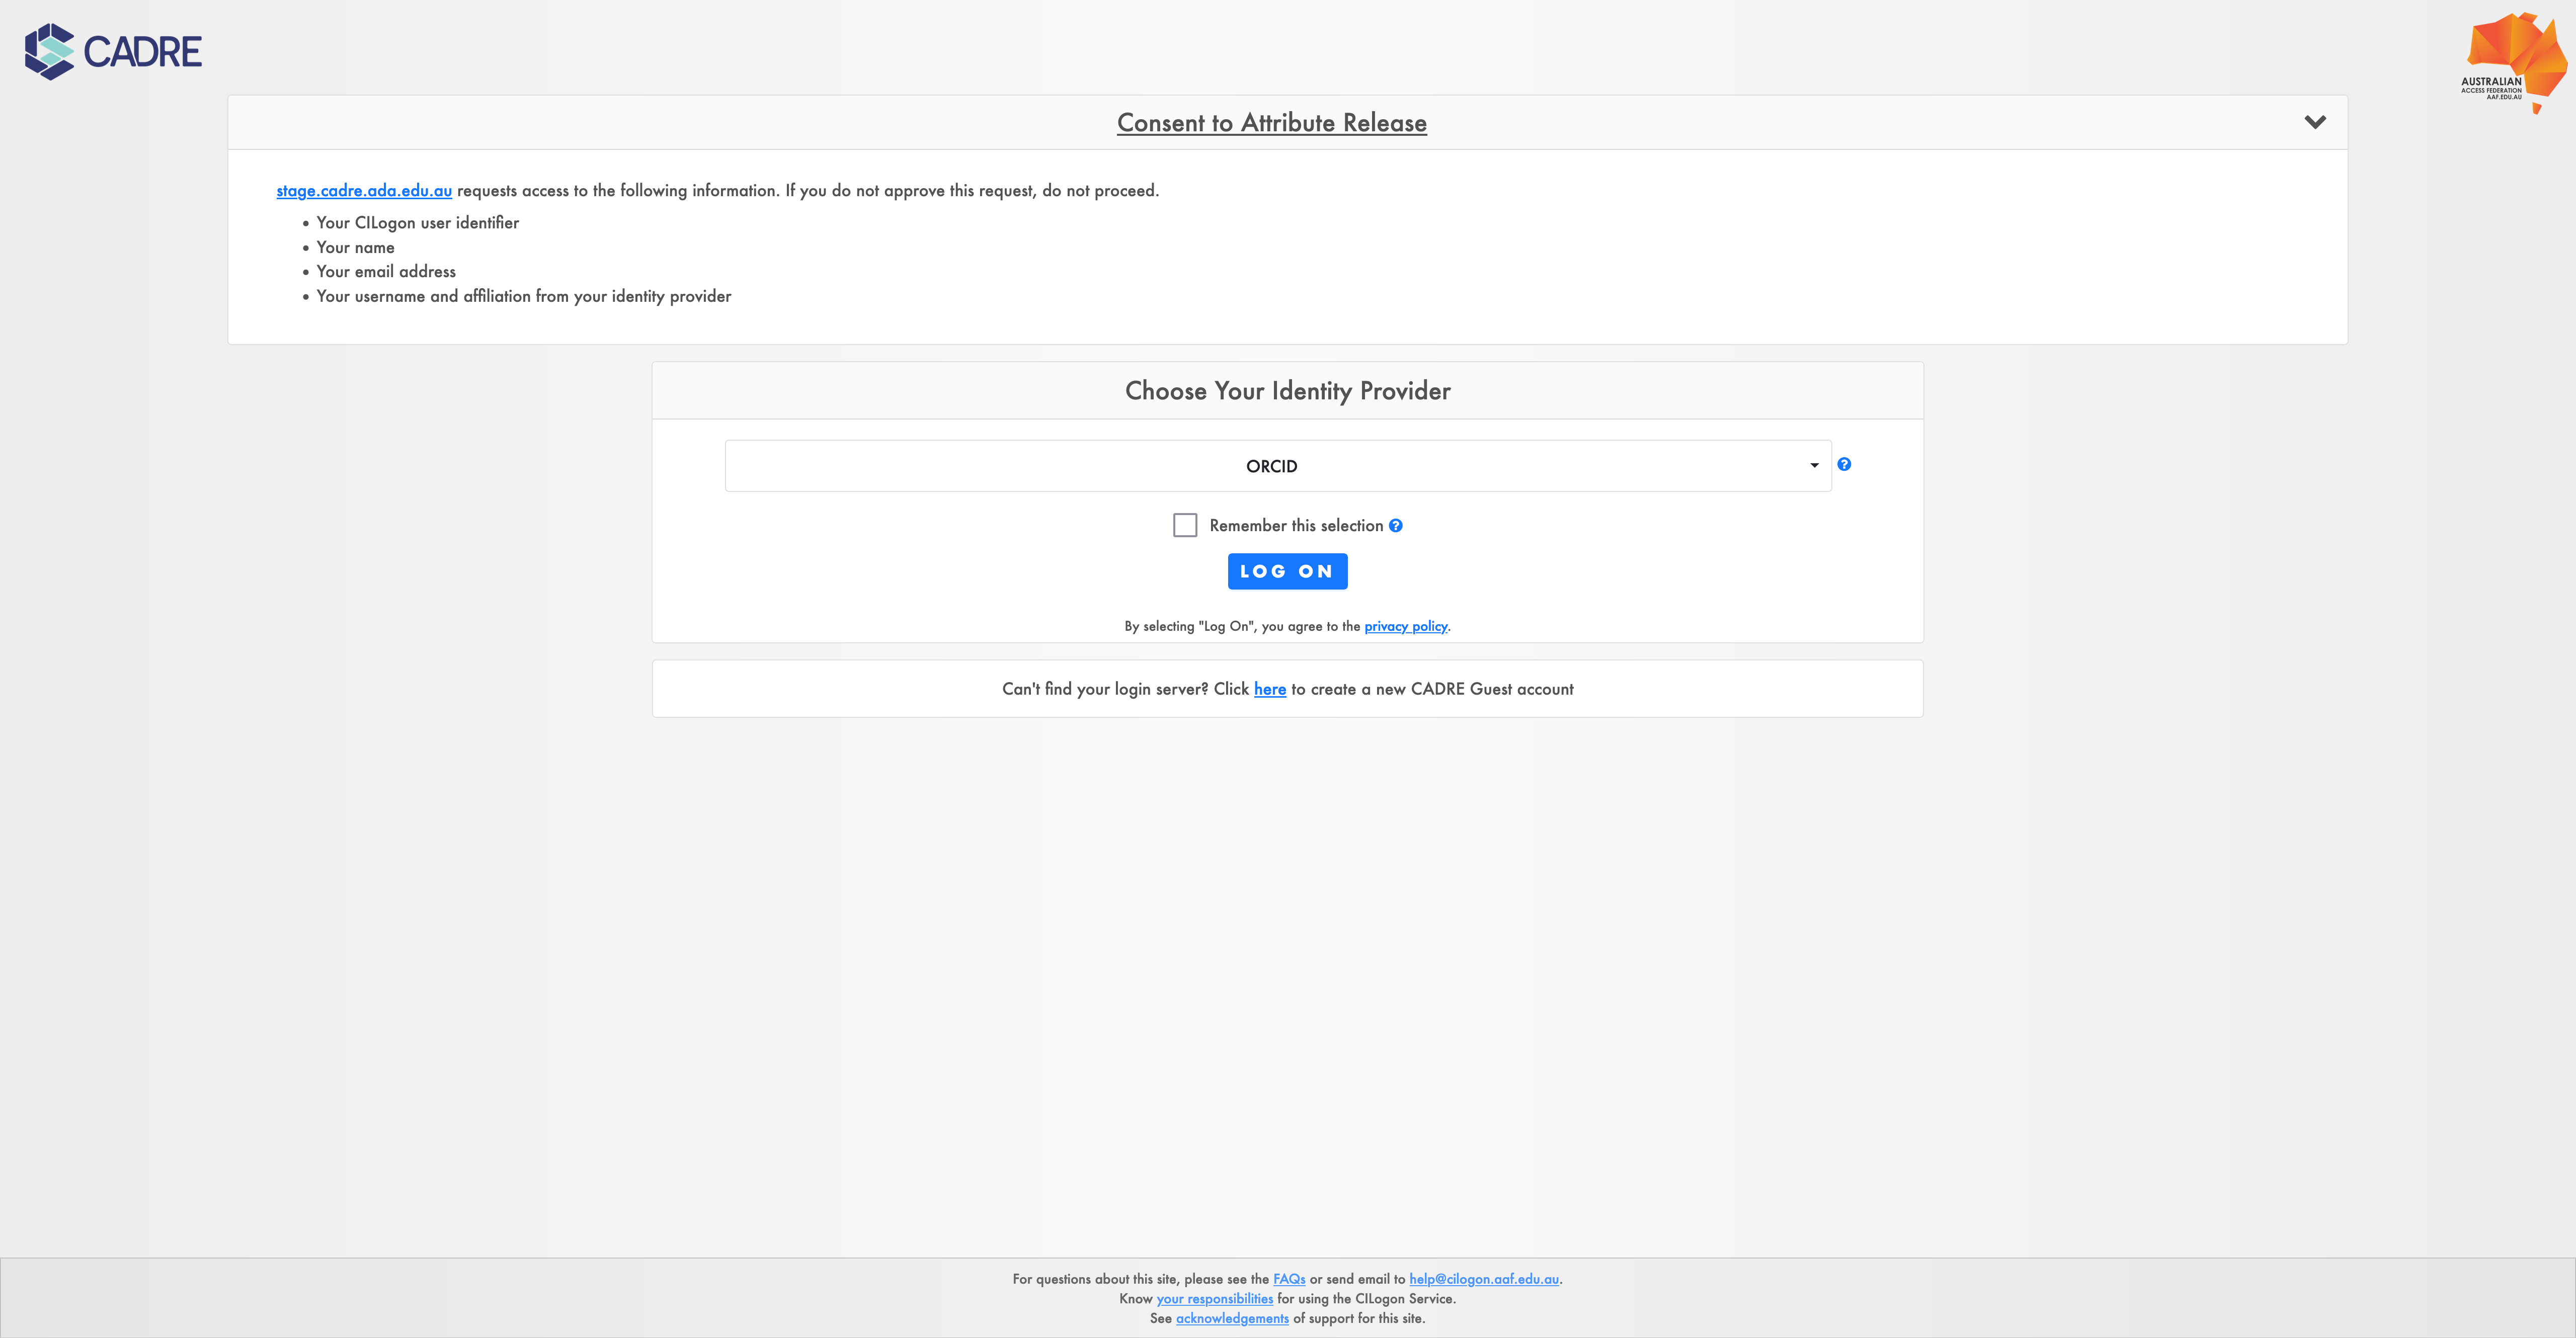Open the FAQs link in footer
Image resolution: width=2576 pixels, height=1338 pixels.
coord(1288,1279)
